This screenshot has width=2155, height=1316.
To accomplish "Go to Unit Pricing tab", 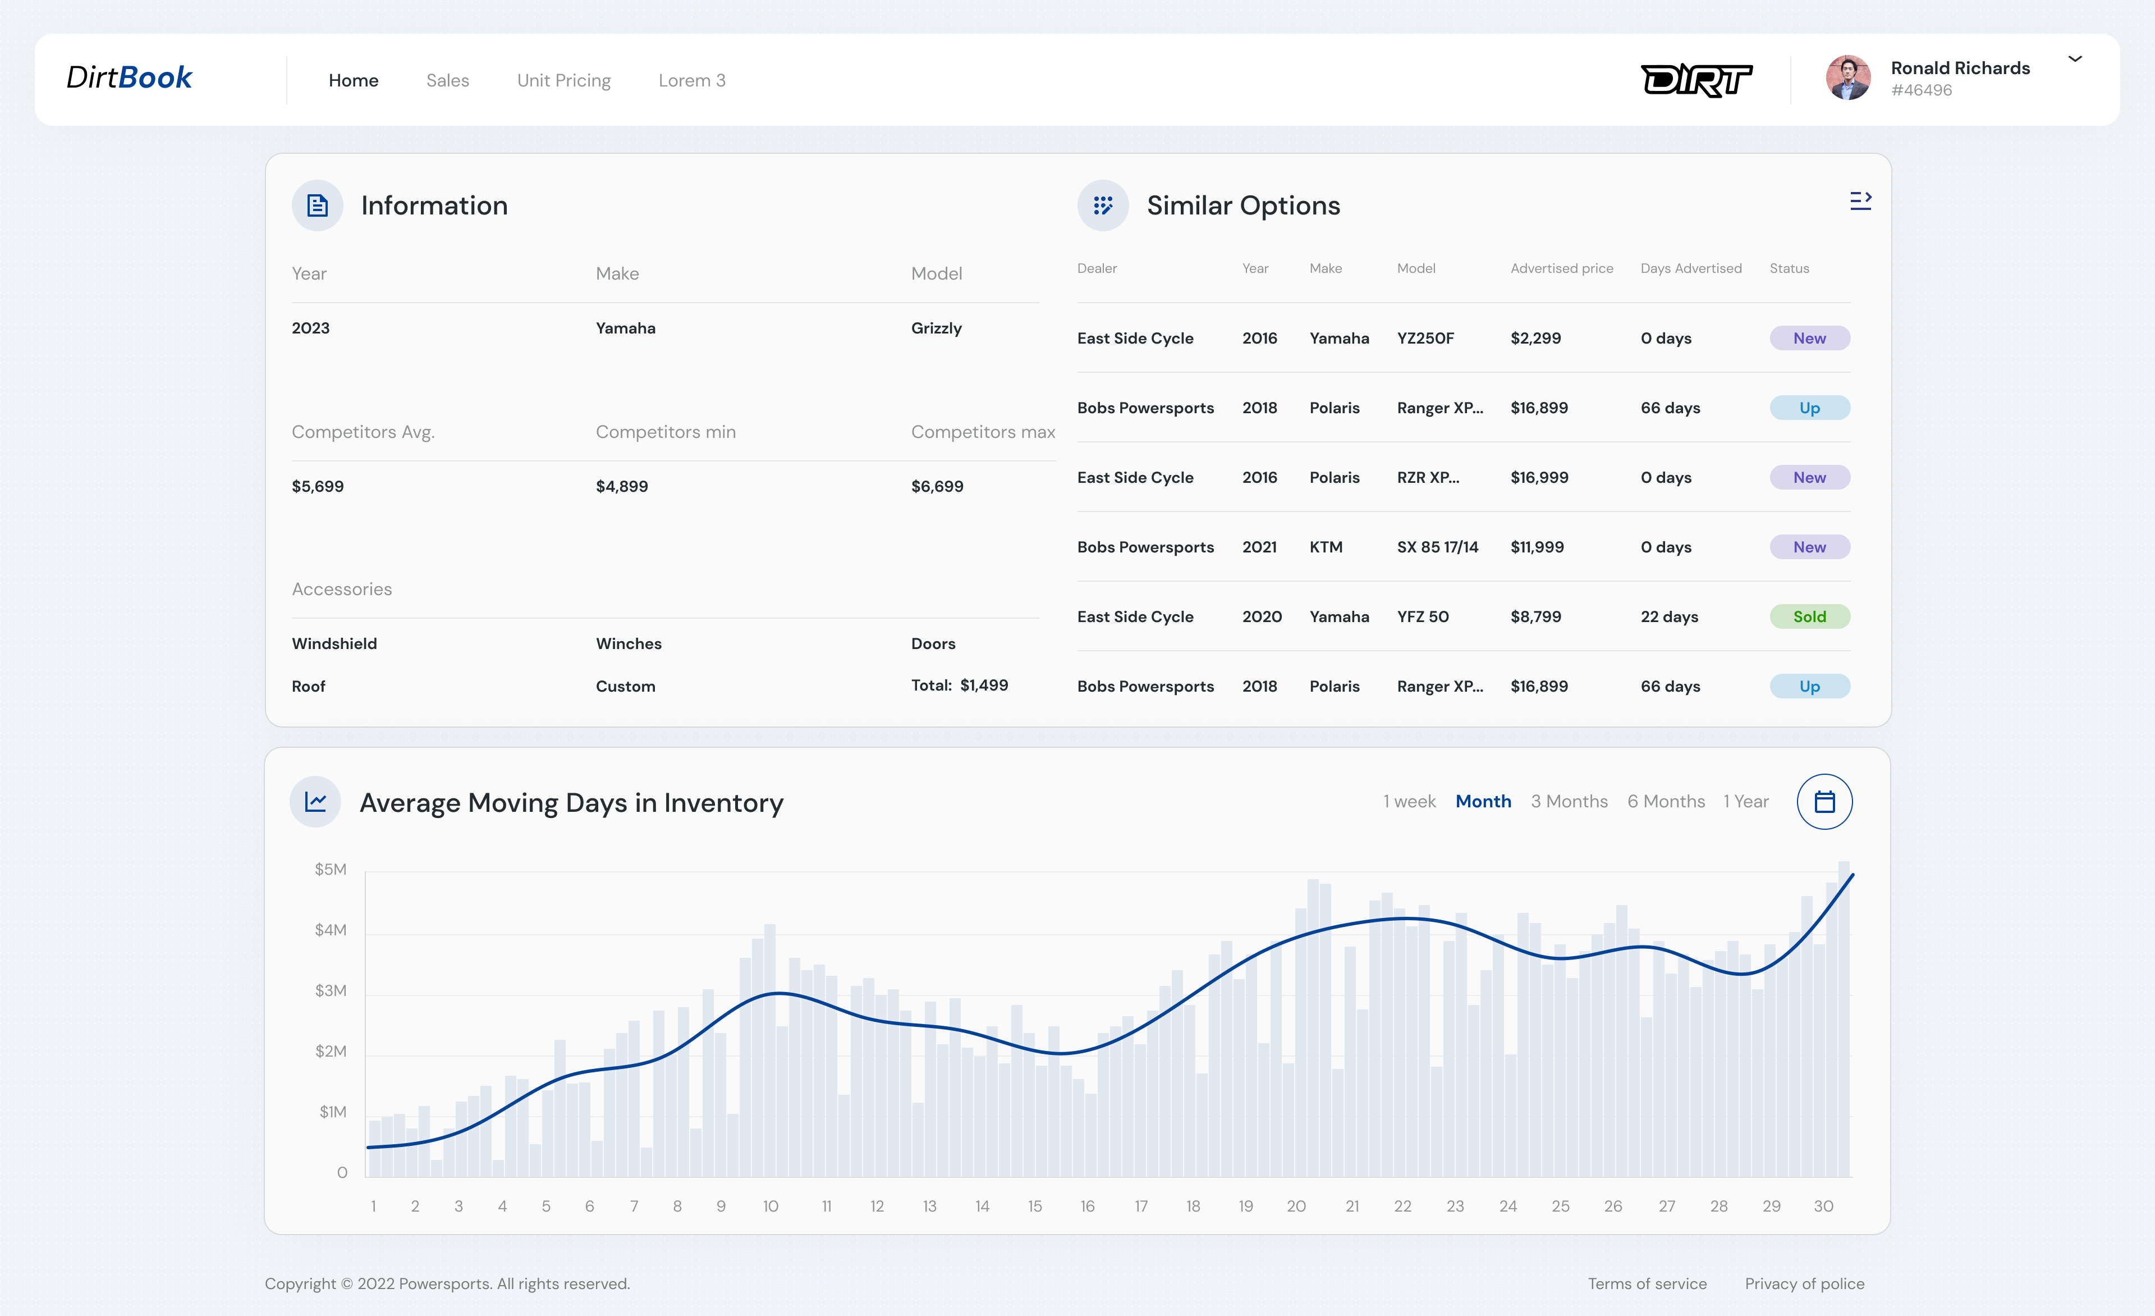I will 563,80.
